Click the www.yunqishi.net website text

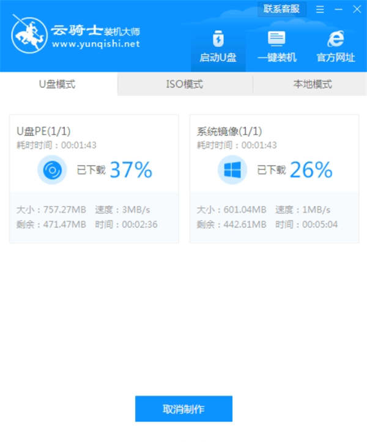[x=96, y=44]
